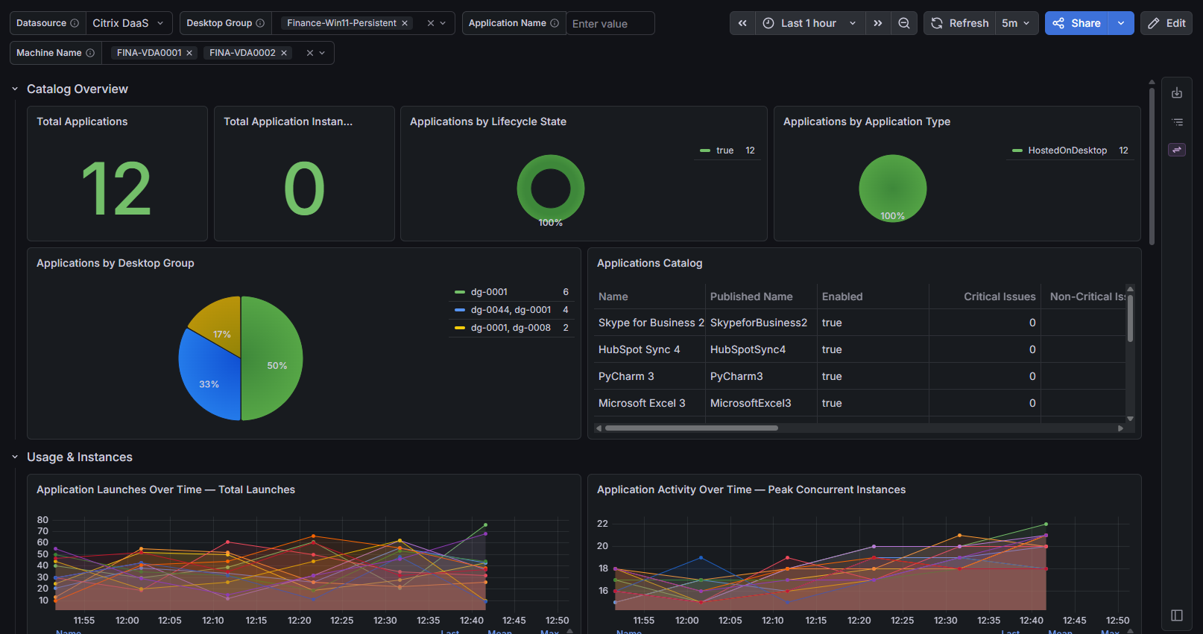Expand the Machine Name dropdown chevron
The image size is (1203, 634).
322,53
